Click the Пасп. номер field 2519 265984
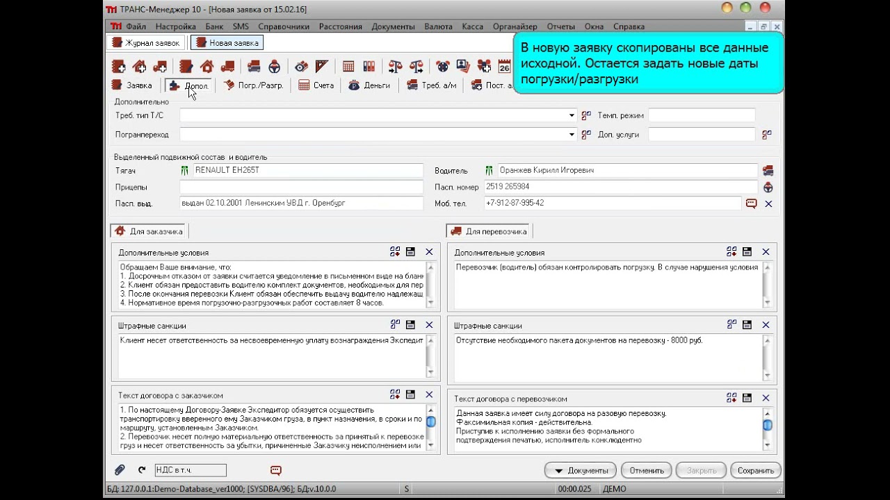The image size is (890, 500). point(621,187)
